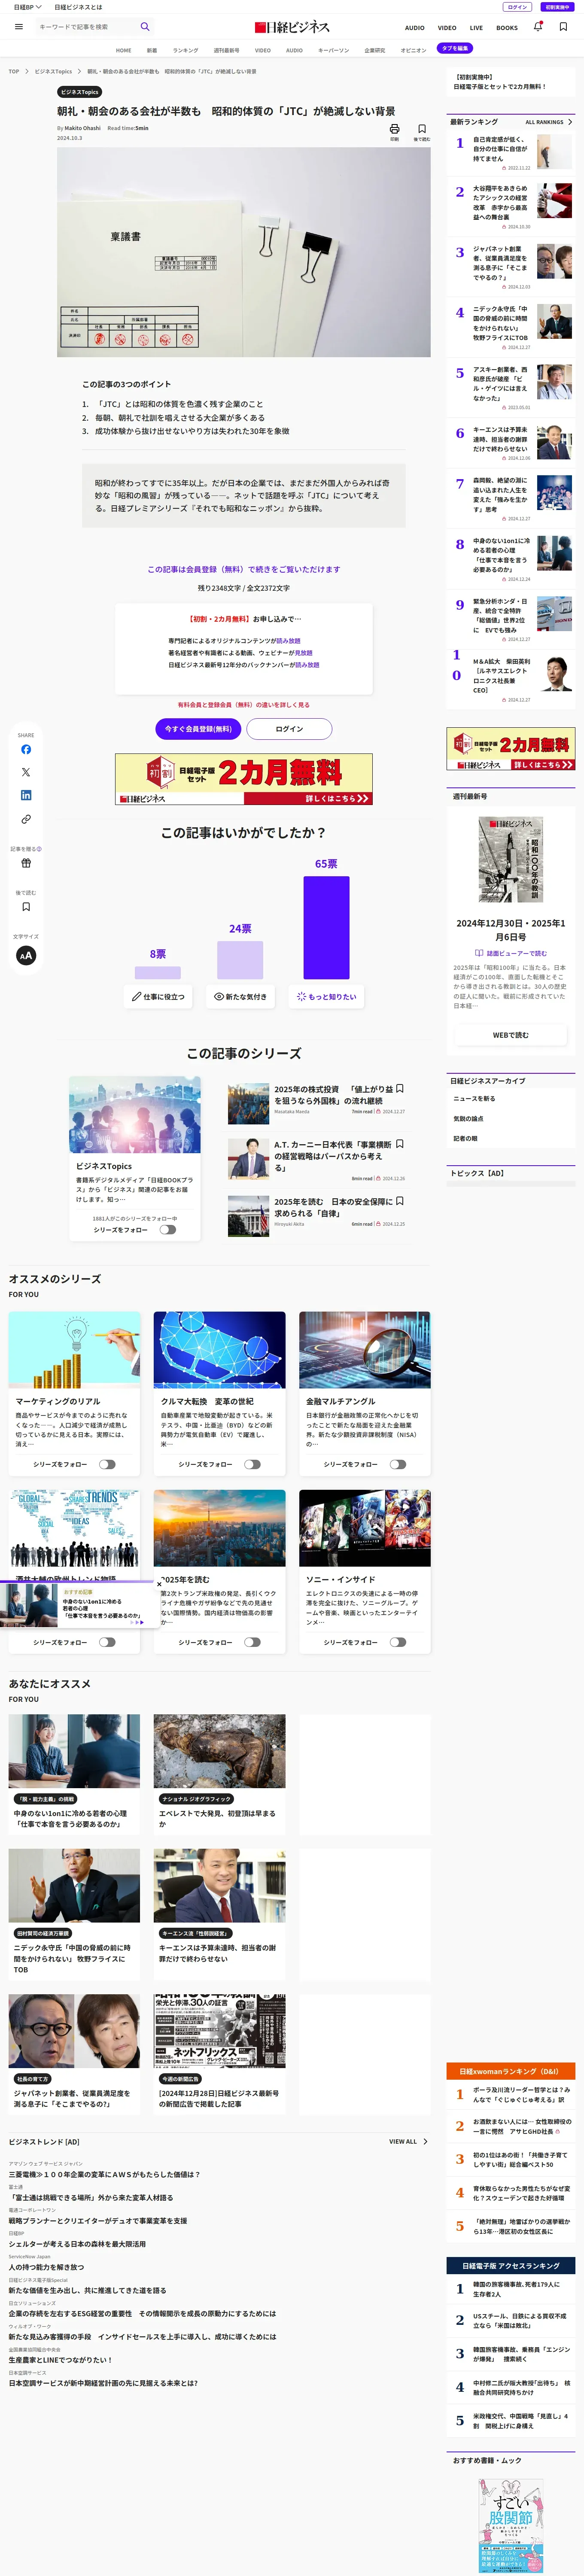This screenshot has height=2576, width=584.
Task: Click 生産農家とLINEでつながりたい！ trend link
Action: pos(60,2360)
